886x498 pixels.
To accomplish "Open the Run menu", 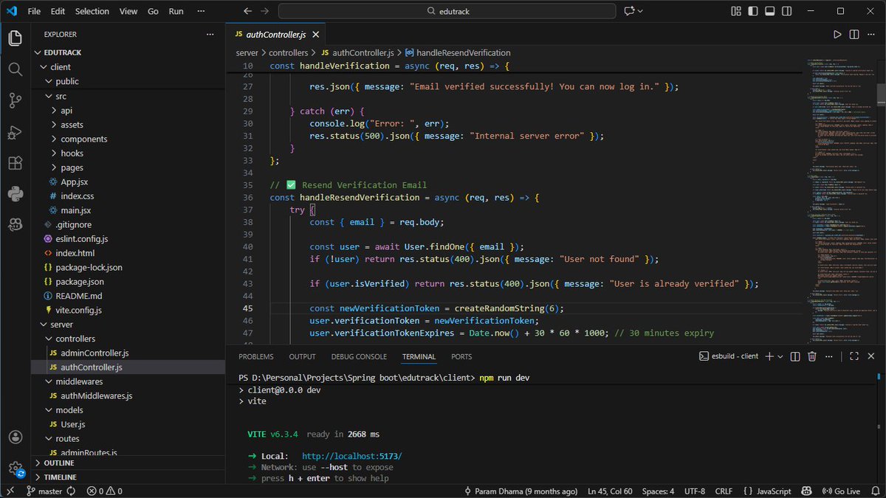I will coord(176,11).
